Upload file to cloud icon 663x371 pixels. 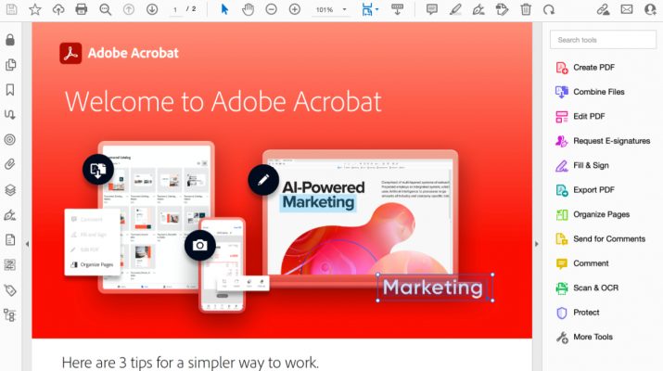(x=57, y=9)
